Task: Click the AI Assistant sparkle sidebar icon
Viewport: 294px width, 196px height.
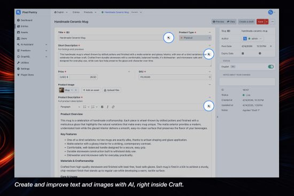Action: (18, 44)
